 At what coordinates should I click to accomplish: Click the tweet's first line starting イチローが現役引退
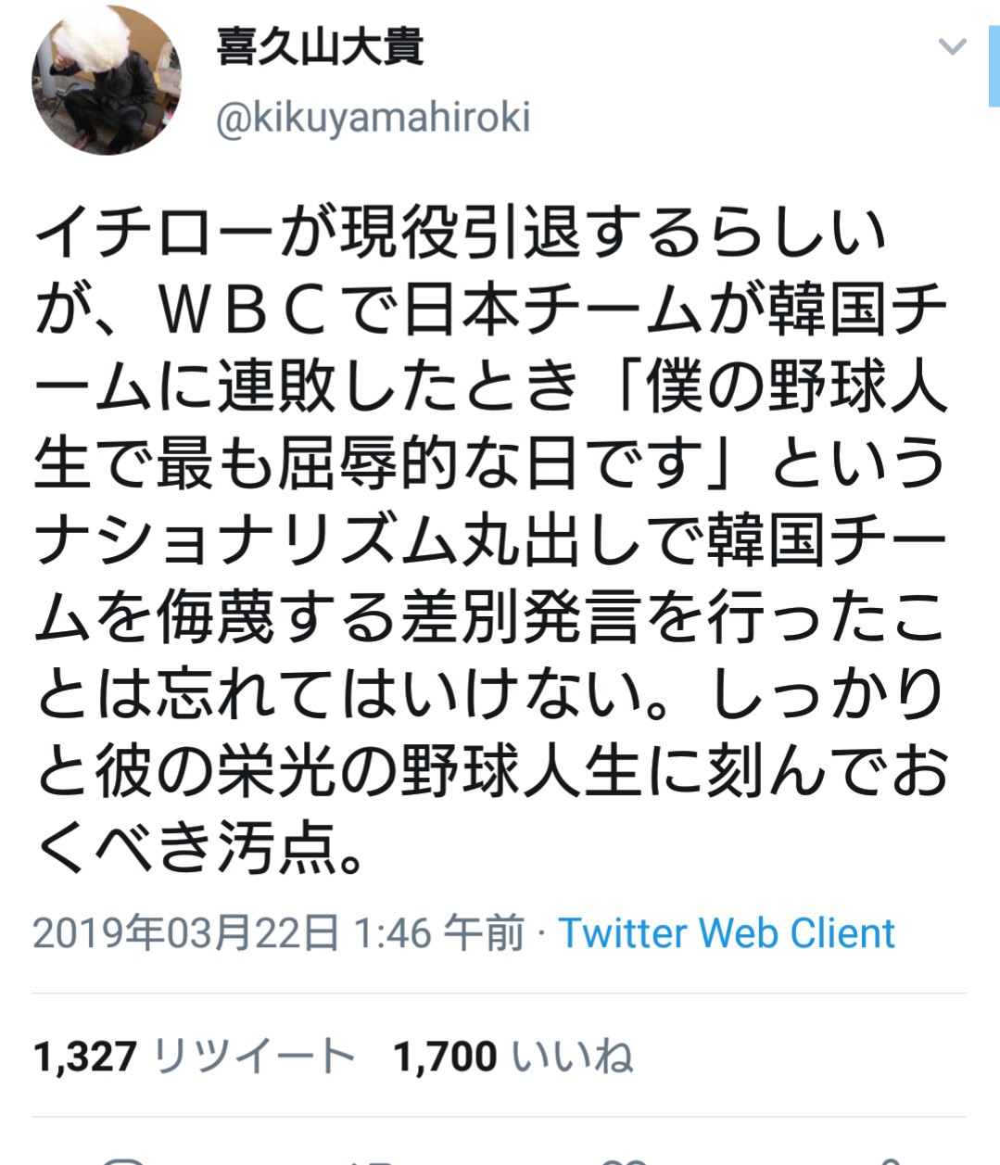click(461, 232)
